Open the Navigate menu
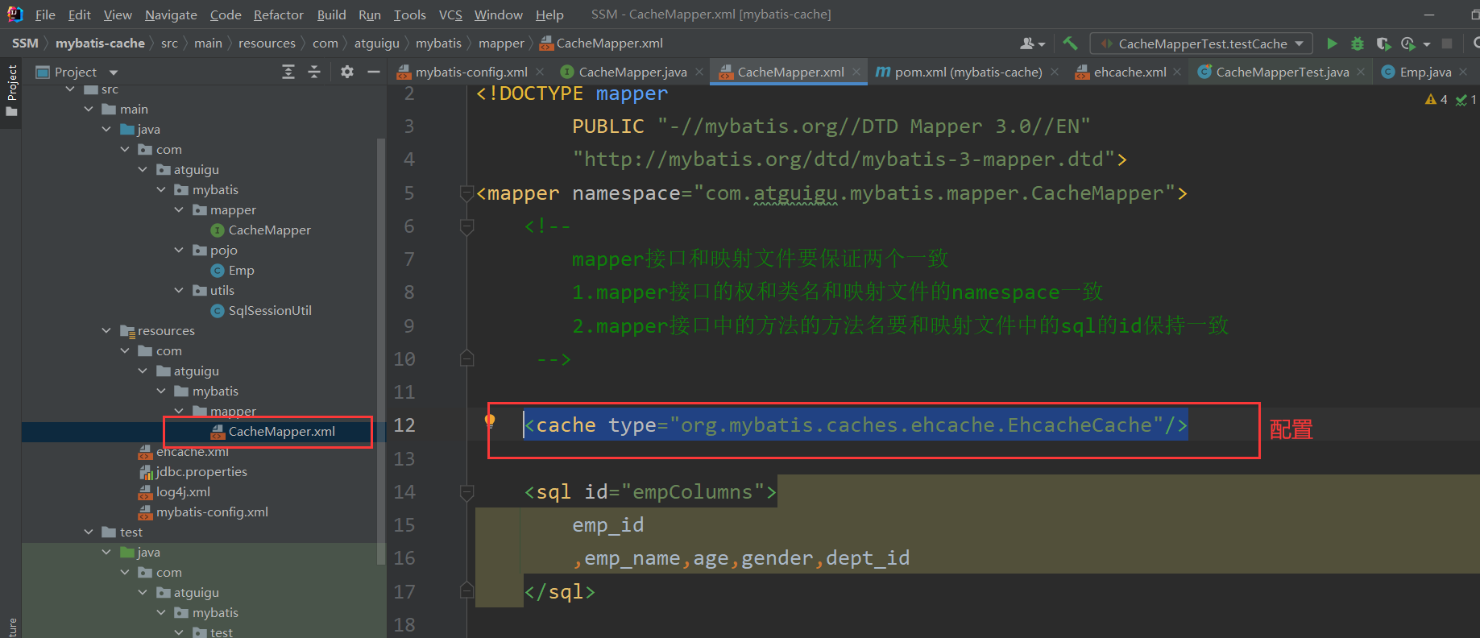The image size is (1480, 638). [x=171, y=14]
